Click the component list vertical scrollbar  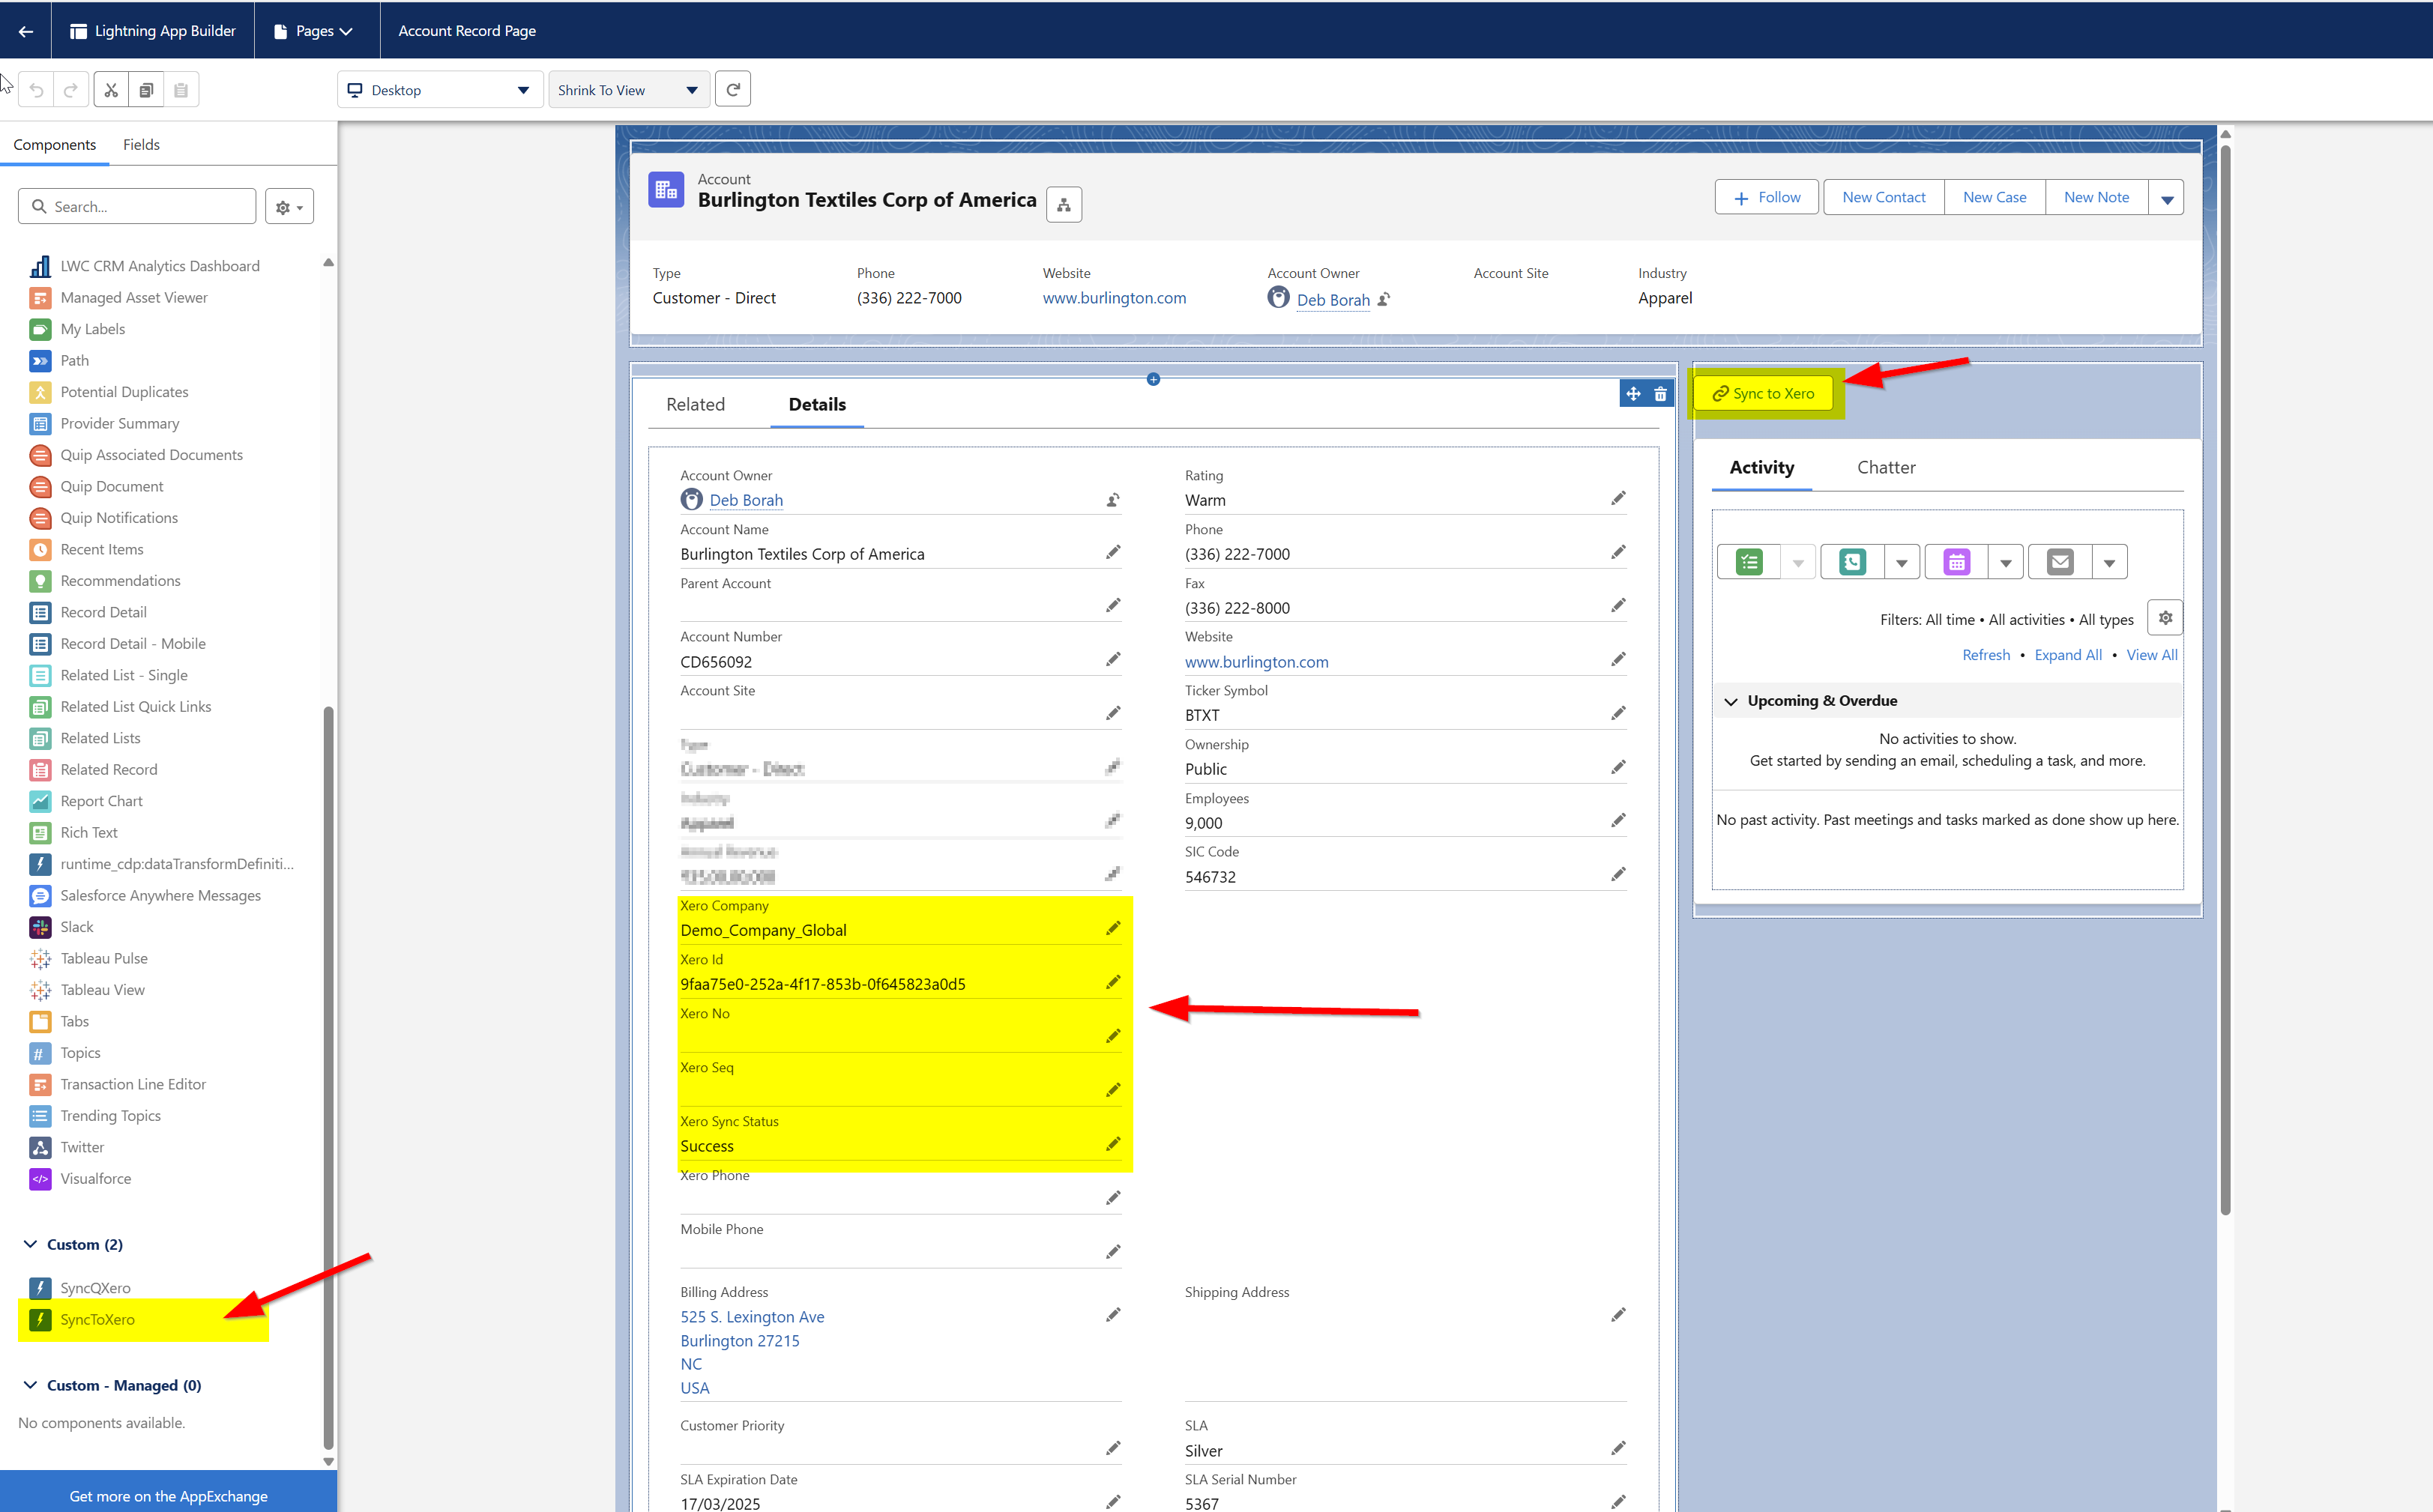[328, 1078]
